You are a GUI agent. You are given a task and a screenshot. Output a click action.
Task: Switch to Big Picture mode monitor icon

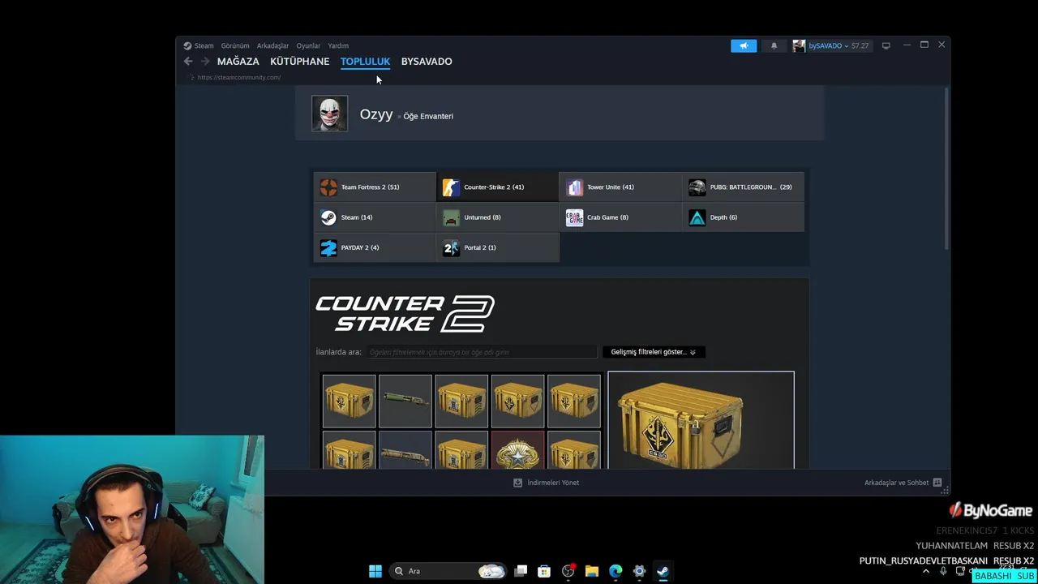(x=886, y=45)
